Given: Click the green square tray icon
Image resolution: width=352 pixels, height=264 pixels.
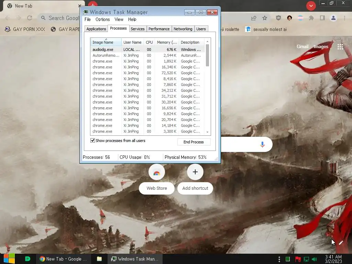Looking at the screenshot, I should pyautogui.click(x=288, y=259).
